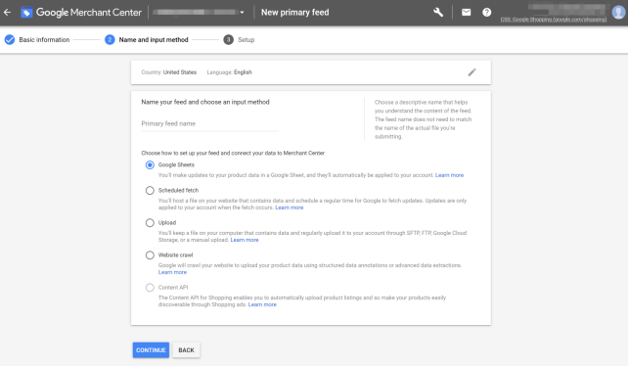The width and height of the screenshot is (629, 367).
Task: Select the Scheduled fetch option
Action: coord(150,190)
